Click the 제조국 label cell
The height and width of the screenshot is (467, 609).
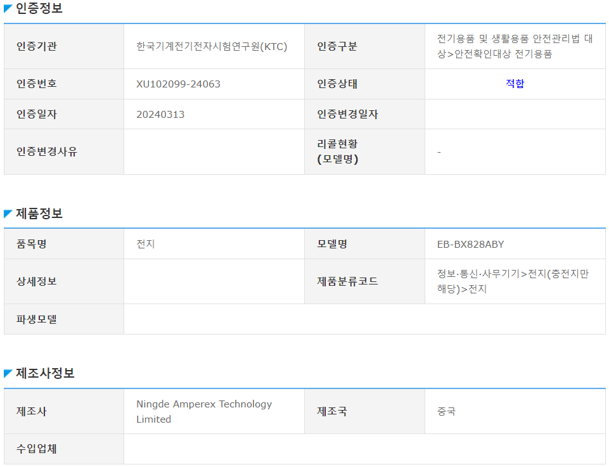point(364,411)
